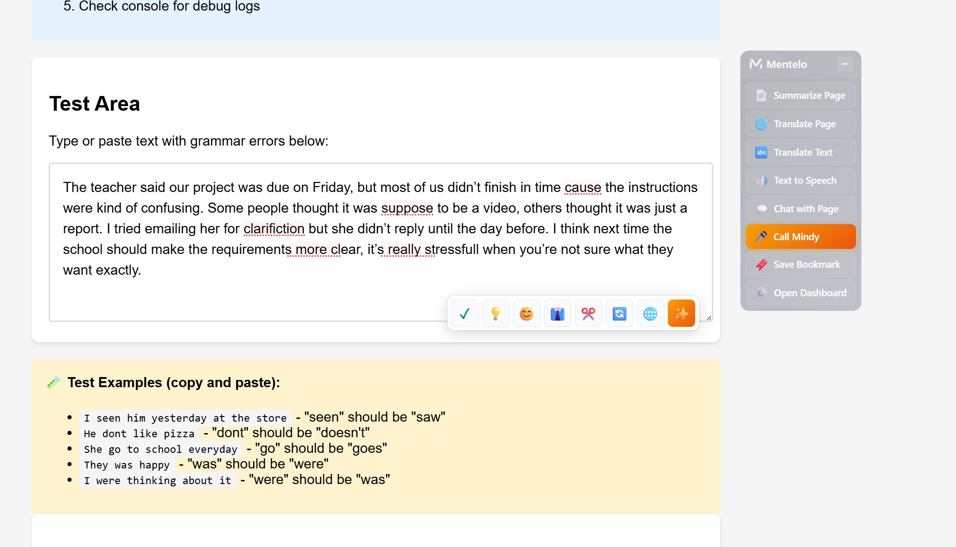Screen dimensions: 956x547
Task: Select Translate Page option
Action: tap(800, 124)
